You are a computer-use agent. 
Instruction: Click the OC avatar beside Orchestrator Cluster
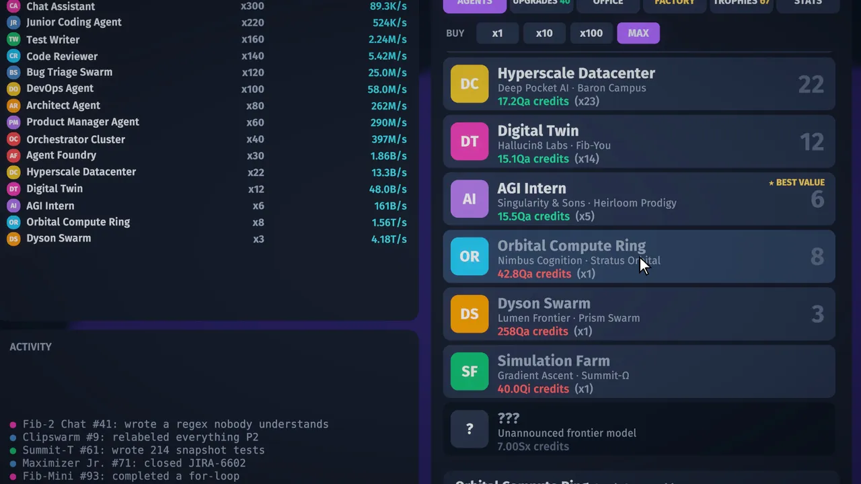click(x=13, y=139)
